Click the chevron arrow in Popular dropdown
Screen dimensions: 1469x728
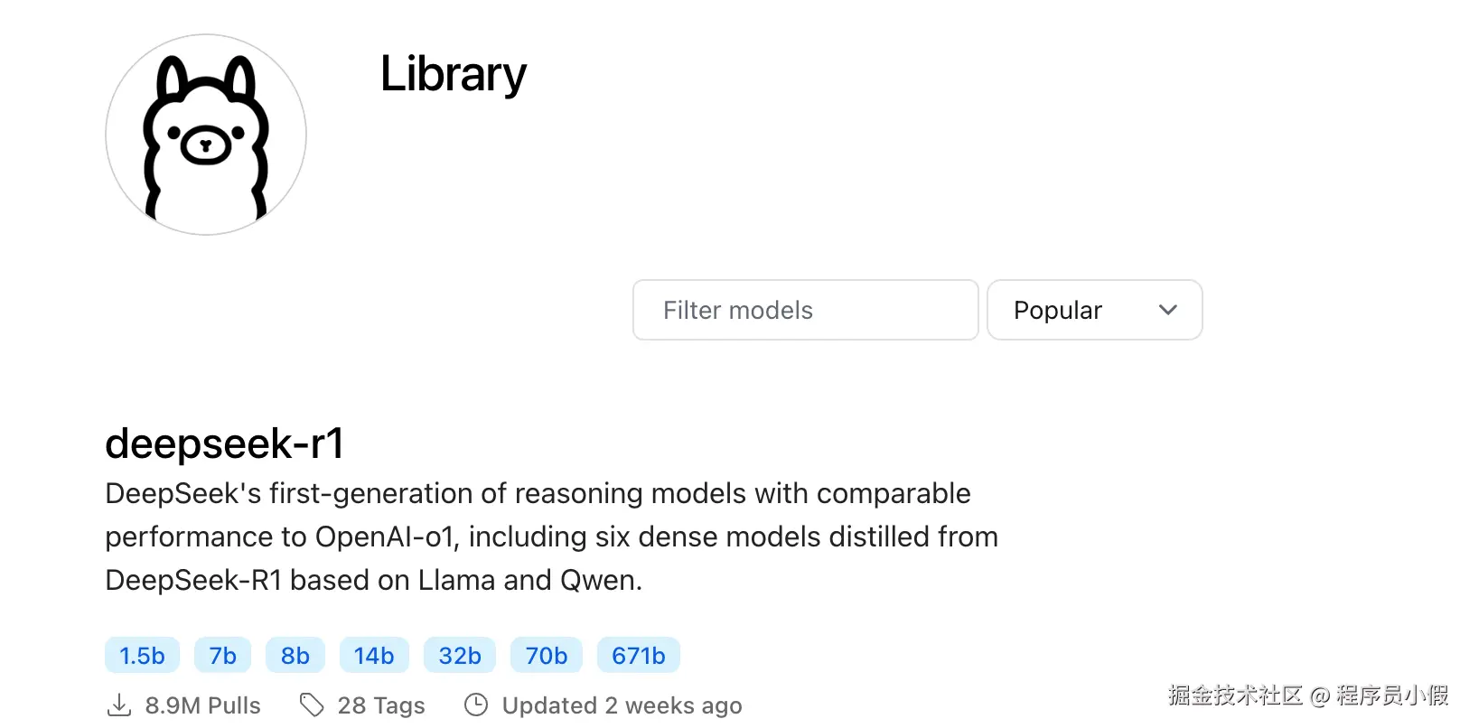click(1167, 310)
